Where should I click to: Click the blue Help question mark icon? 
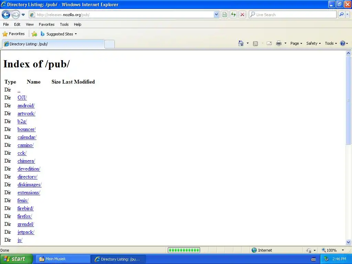pos(343,43)
